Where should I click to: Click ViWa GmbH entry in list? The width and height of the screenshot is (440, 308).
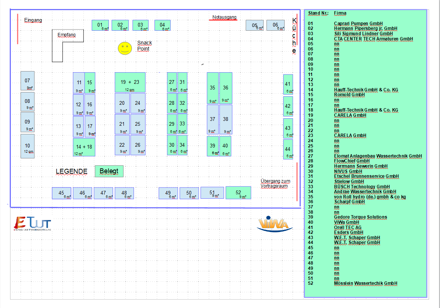pos(346,222)
